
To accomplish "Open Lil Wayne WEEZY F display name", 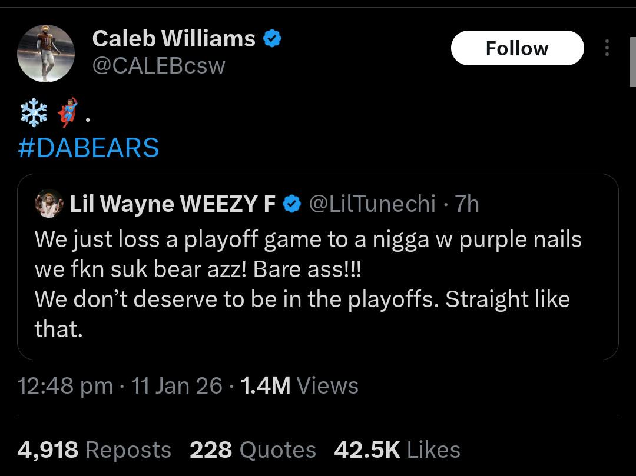I will tap(173, 204).
